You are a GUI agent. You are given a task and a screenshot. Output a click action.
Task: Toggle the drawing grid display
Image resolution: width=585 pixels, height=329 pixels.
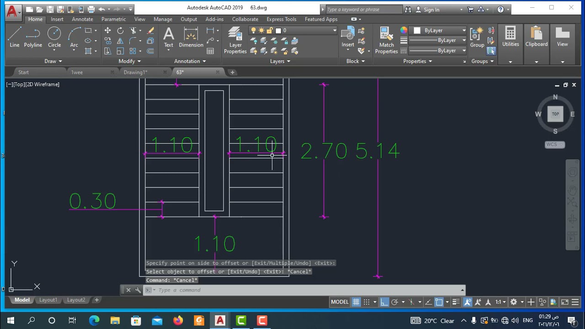pyautogui.click(x=356, y=302)
